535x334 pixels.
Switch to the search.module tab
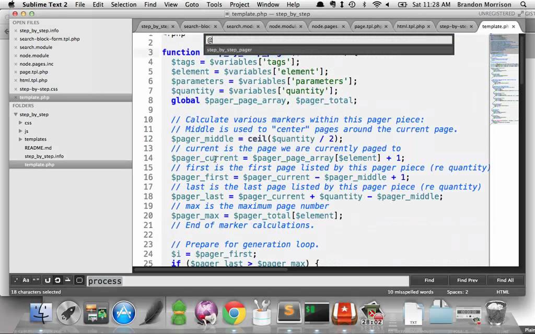pos(239,27)
